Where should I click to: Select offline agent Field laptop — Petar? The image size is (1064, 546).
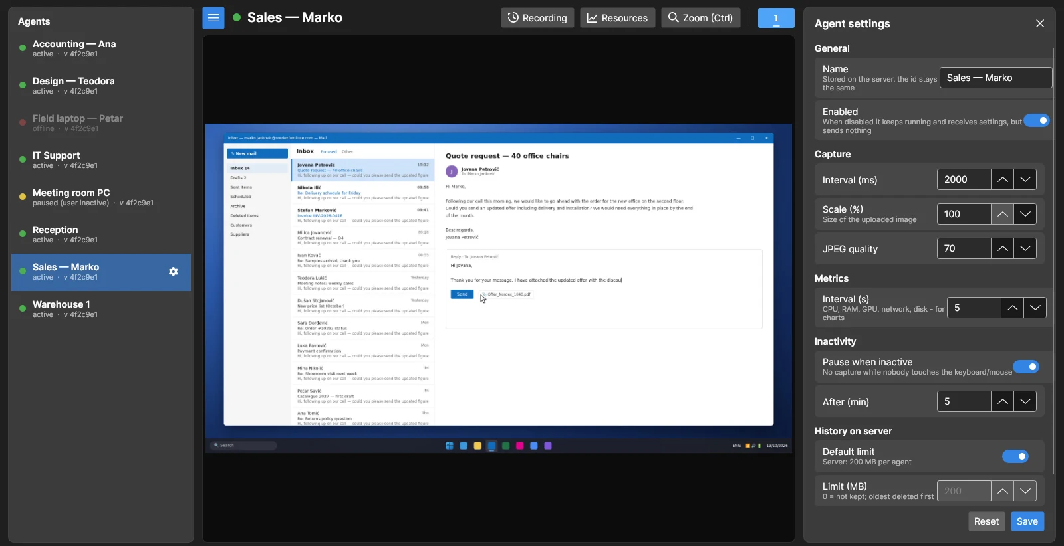point(101,123)
